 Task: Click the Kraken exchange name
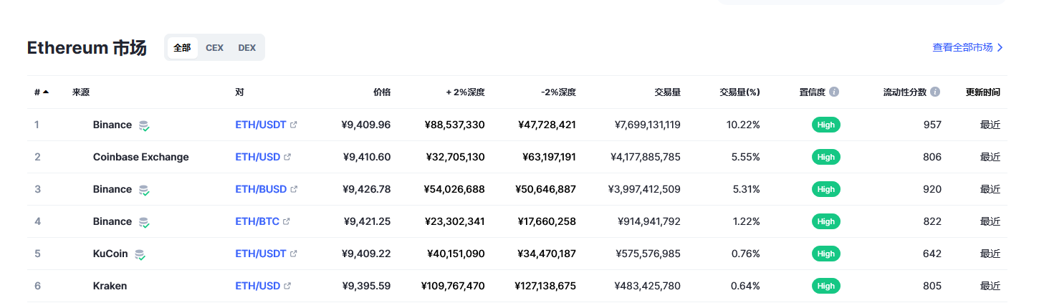[110, 286]
